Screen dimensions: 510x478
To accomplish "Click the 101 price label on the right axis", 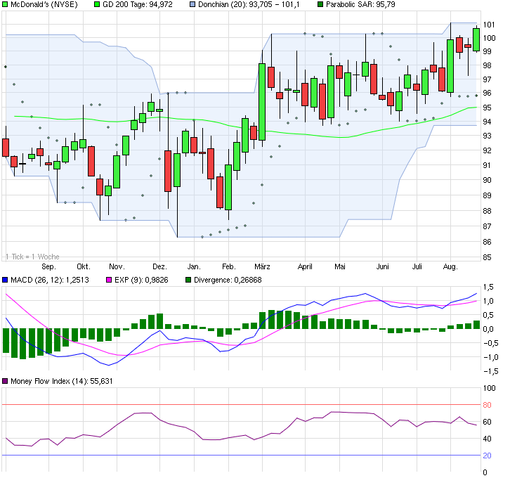I will click(x=489, y=24).
